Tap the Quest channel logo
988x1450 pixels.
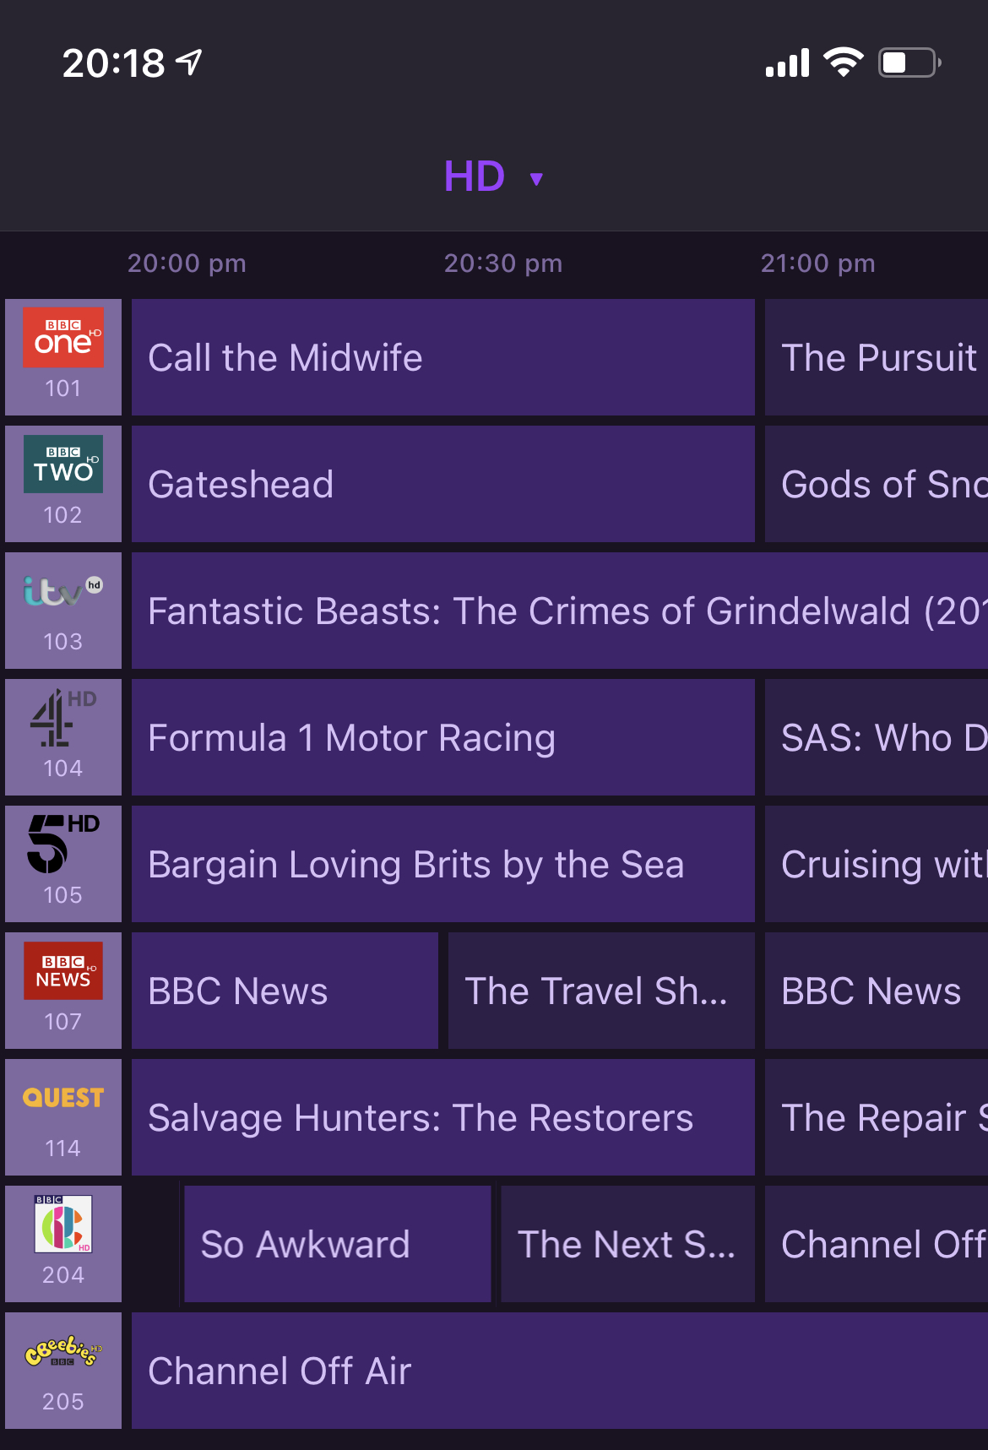[63, 1098]
